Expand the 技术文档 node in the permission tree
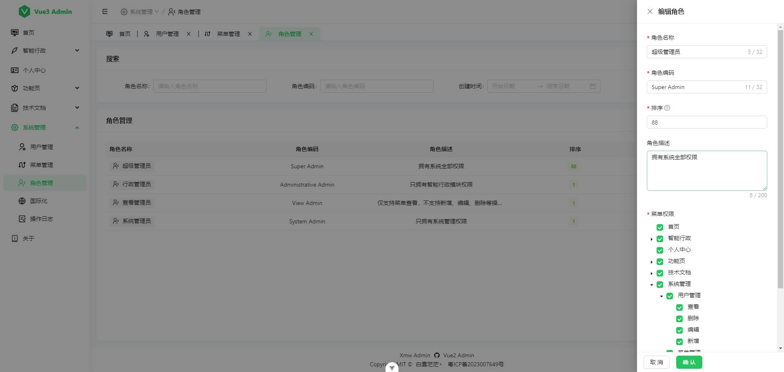784x372 pixels. (652, 273)
